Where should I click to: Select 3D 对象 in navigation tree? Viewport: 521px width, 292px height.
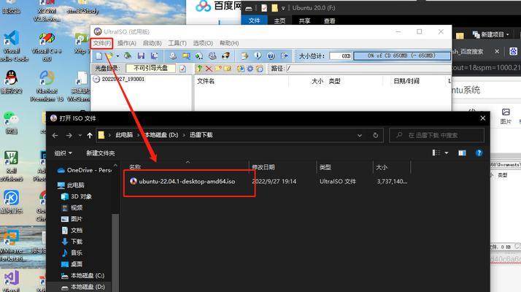coord(77,196)
